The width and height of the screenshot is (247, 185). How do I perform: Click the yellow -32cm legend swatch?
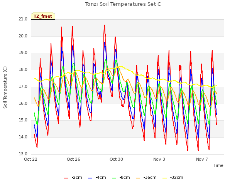(x=165, y=178)
